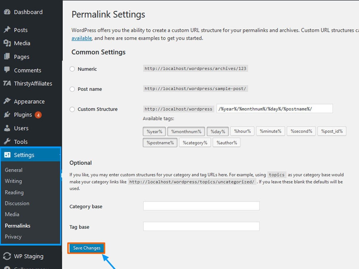Click the Optional section heading
359x269 pixels.
[80, 163]
